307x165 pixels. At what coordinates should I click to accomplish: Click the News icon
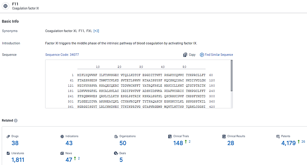click(62, 153)
